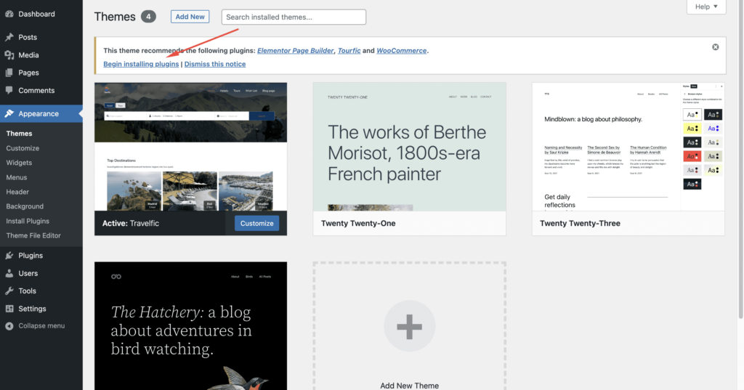
Task: Click the plus icon to add theme
Action: pyautogui.click(x=409, y=326)
